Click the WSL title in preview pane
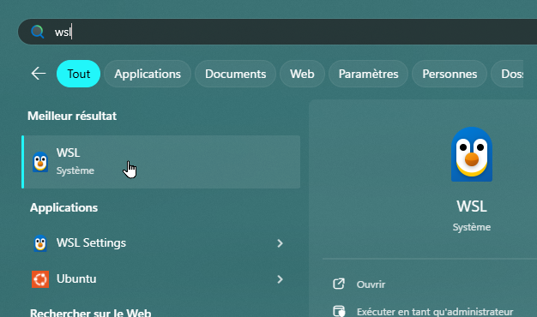Screen dimensions: 537x317 point(472,206)
